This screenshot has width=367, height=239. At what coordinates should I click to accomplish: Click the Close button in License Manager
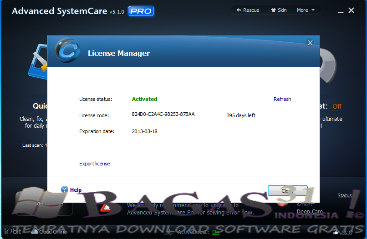287,191
